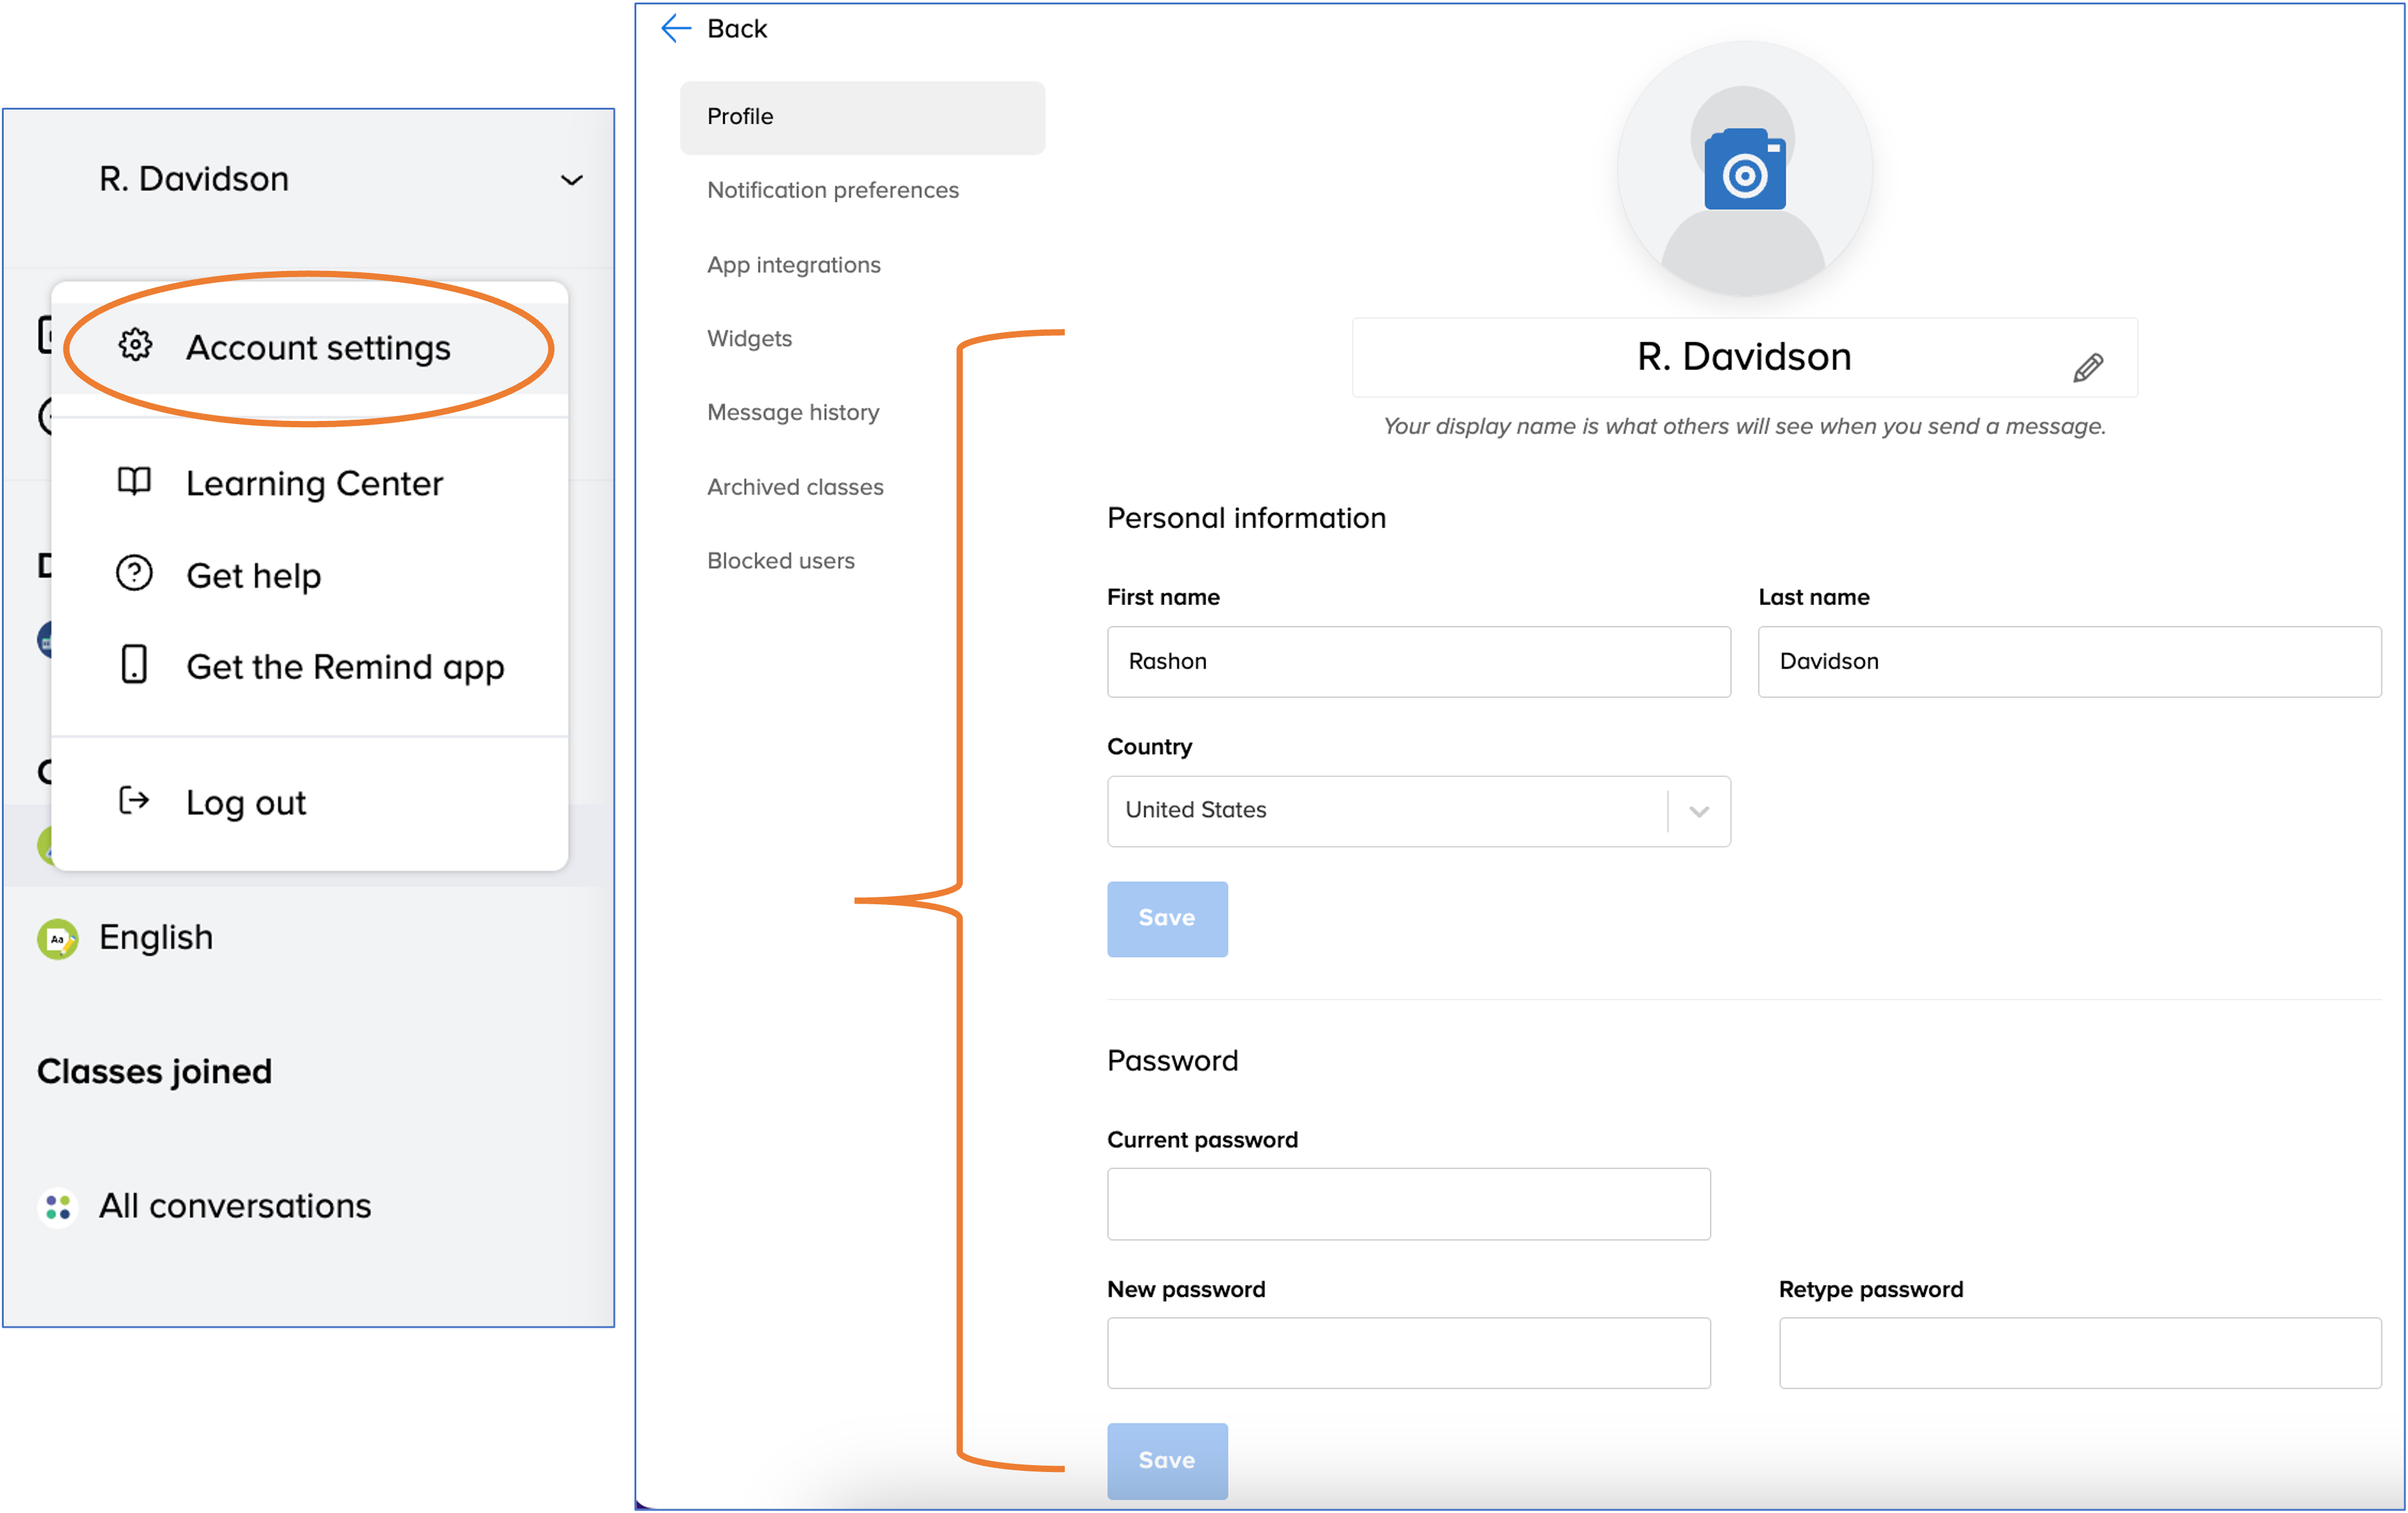Screen dimensions: 2408x1513
Task: Click the English class icon
Action: [58, 938]
